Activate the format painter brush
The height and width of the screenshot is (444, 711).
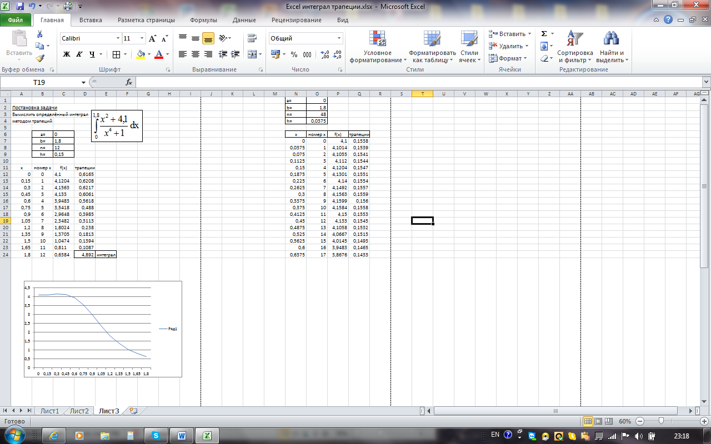tap(39, 58)
